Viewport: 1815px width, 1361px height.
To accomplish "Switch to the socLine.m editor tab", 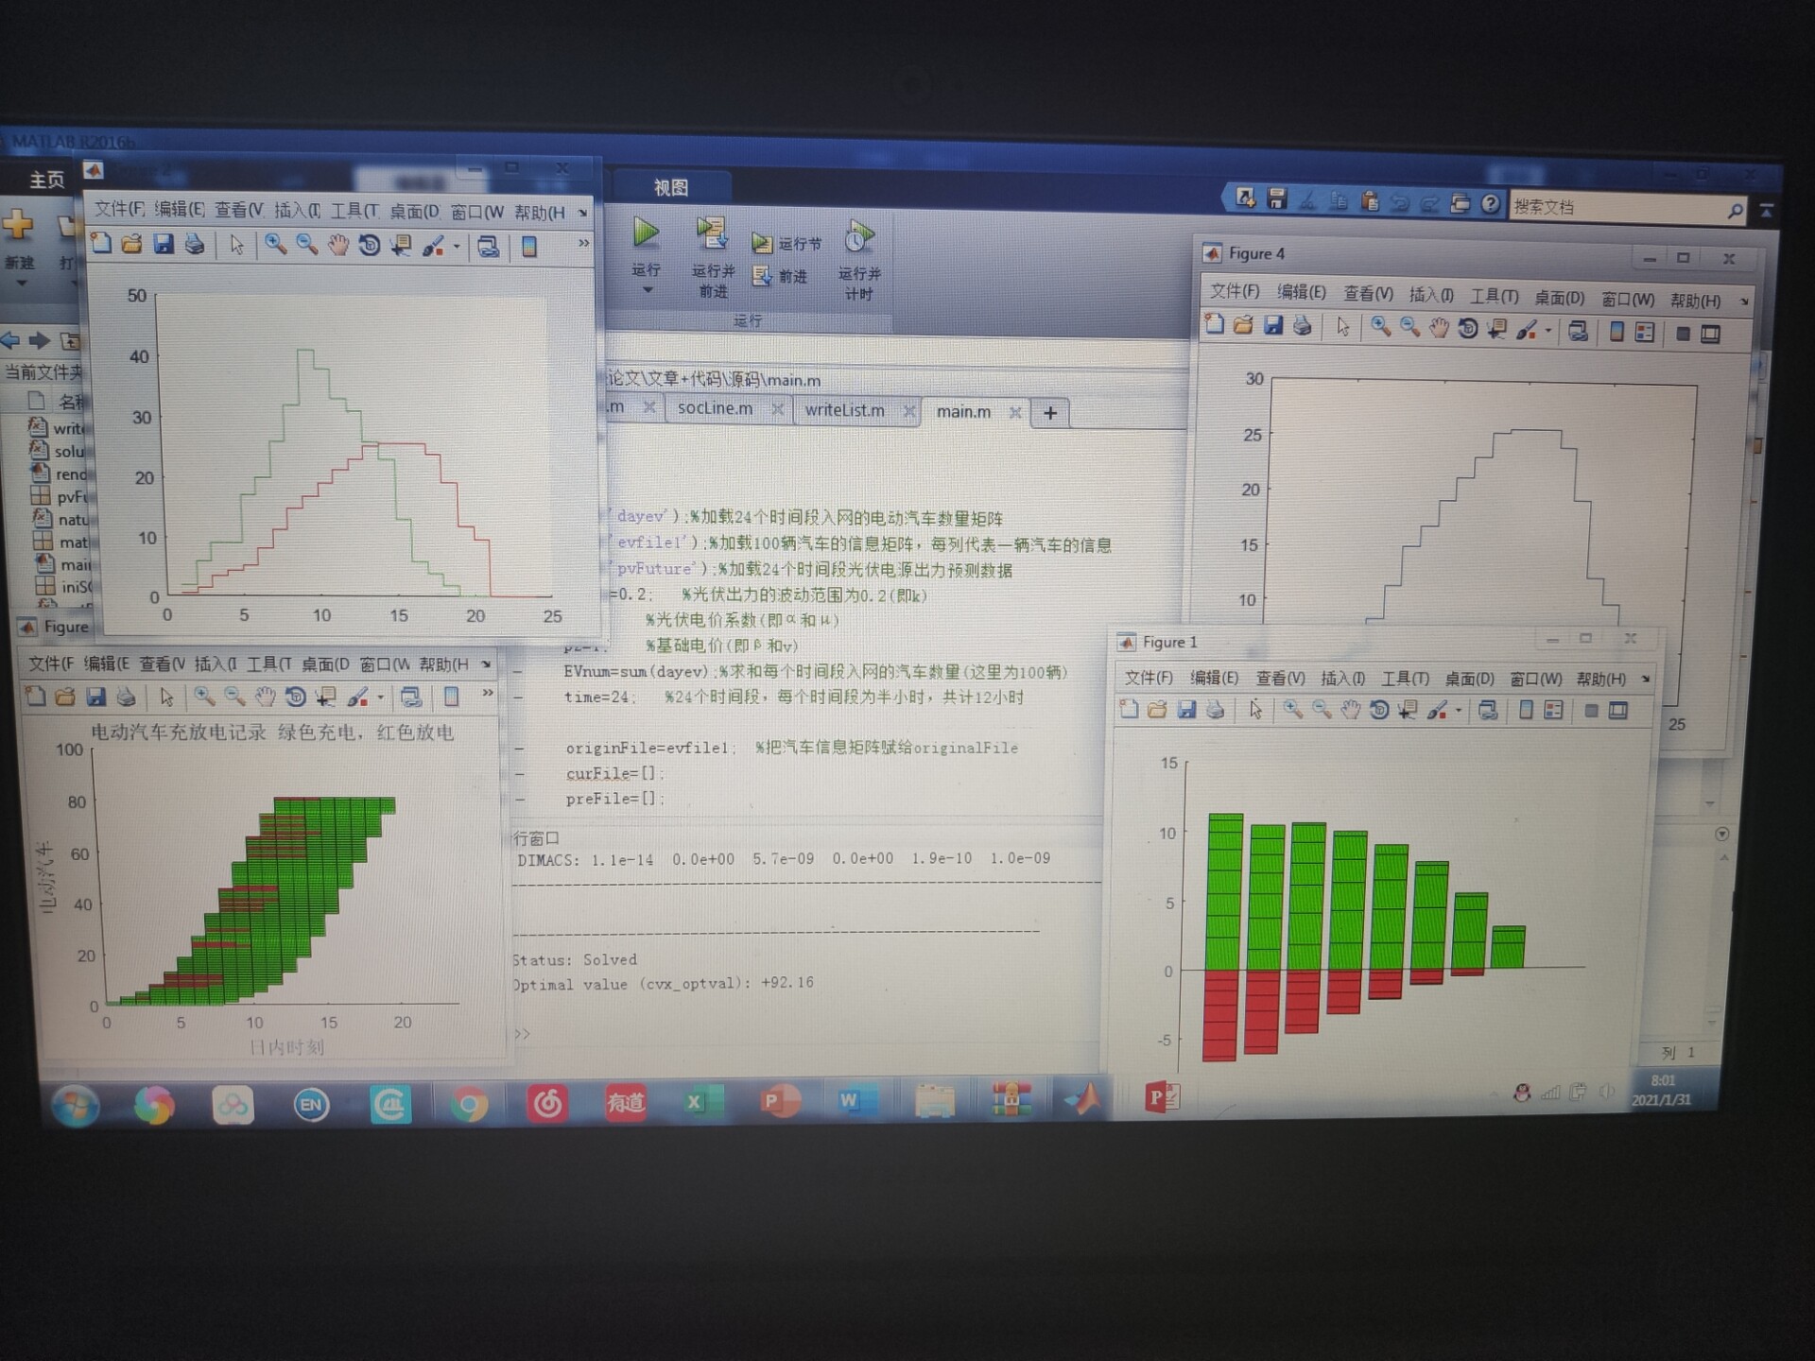I will (x=715, y=408).
